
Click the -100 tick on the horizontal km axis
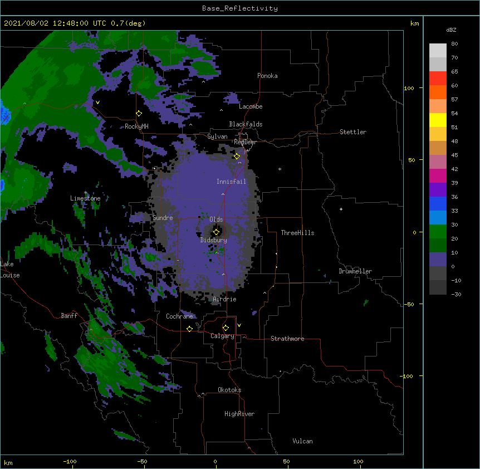pyautogui.click(x=70, y=461)
